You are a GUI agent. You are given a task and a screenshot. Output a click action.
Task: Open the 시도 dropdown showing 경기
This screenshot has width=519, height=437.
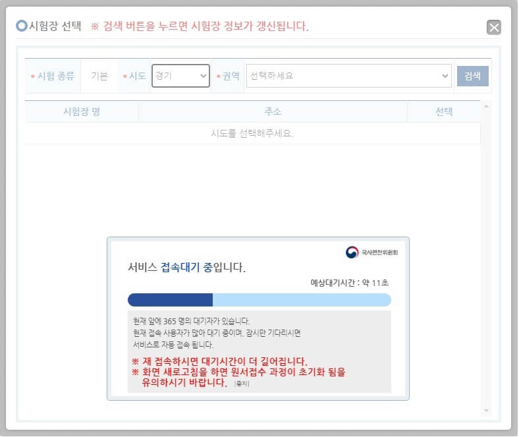click(x=180, y=76)
